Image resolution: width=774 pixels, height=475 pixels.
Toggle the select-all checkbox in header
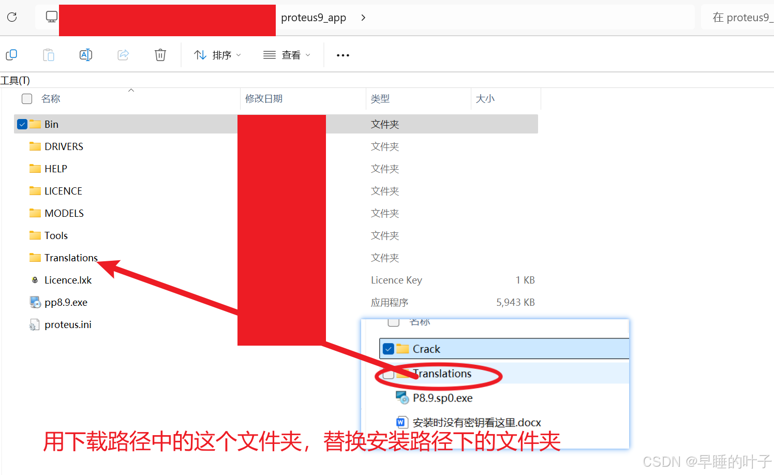pyautogui.click(x=27, y=99)
